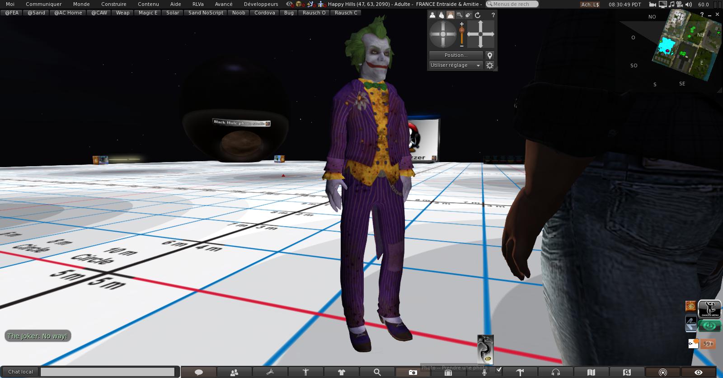Click the refresh arrow in camera panel
The width and height of the screenshot is (723, 378).
(478, 15)
